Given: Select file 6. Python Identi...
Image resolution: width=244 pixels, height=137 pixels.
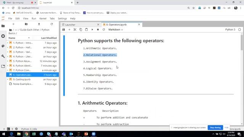Looking at the screenshot, I should point(32,65).
